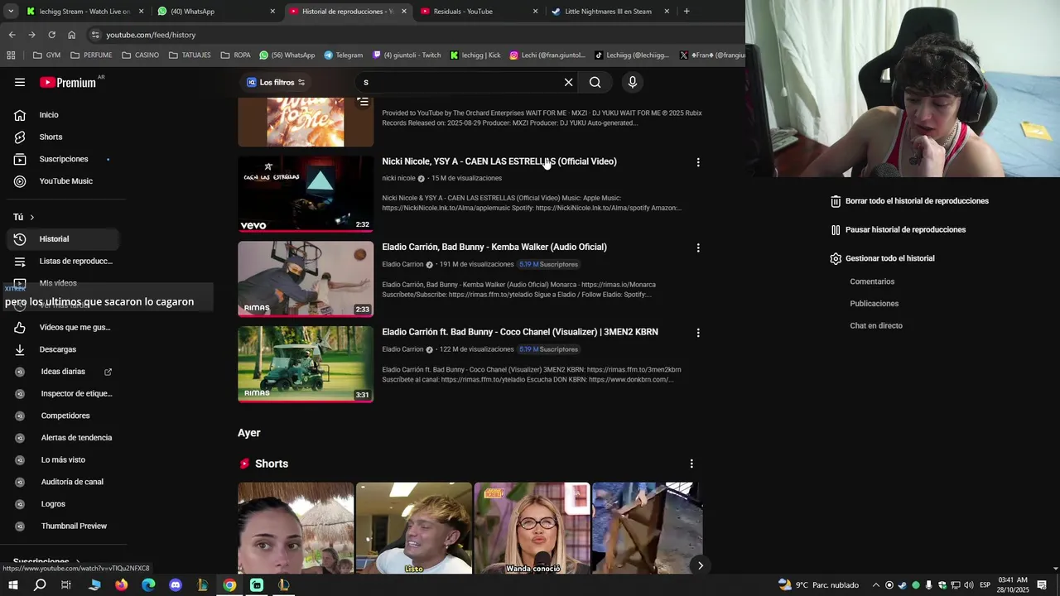Click the browser home button
The image size is (1060, 596).
[71, 35]
